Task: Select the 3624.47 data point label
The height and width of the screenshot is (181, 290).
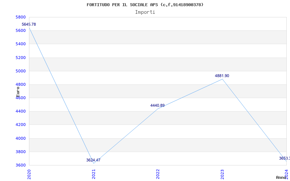Action: pos(93,160)
